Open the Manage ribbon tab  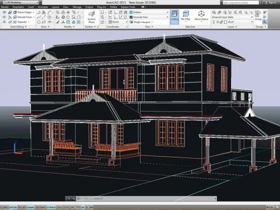point(77,7)
